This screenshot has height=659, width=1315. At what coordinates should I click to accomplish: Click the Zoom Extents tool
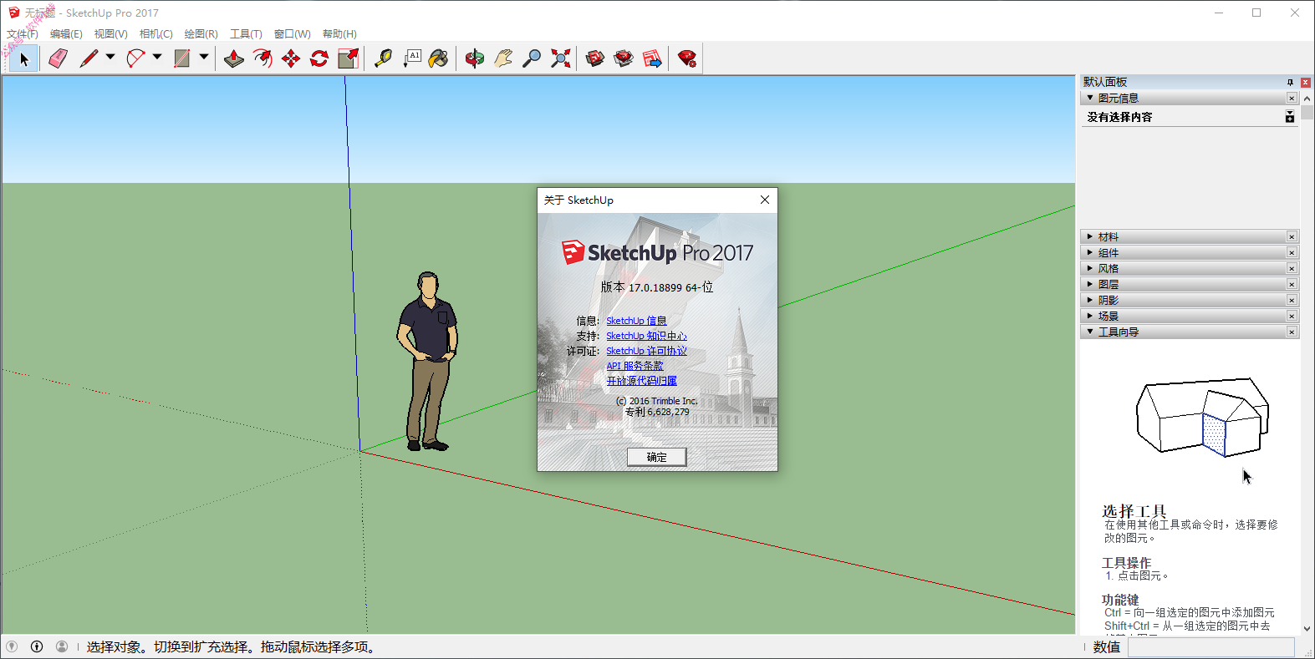pos(561,58)
